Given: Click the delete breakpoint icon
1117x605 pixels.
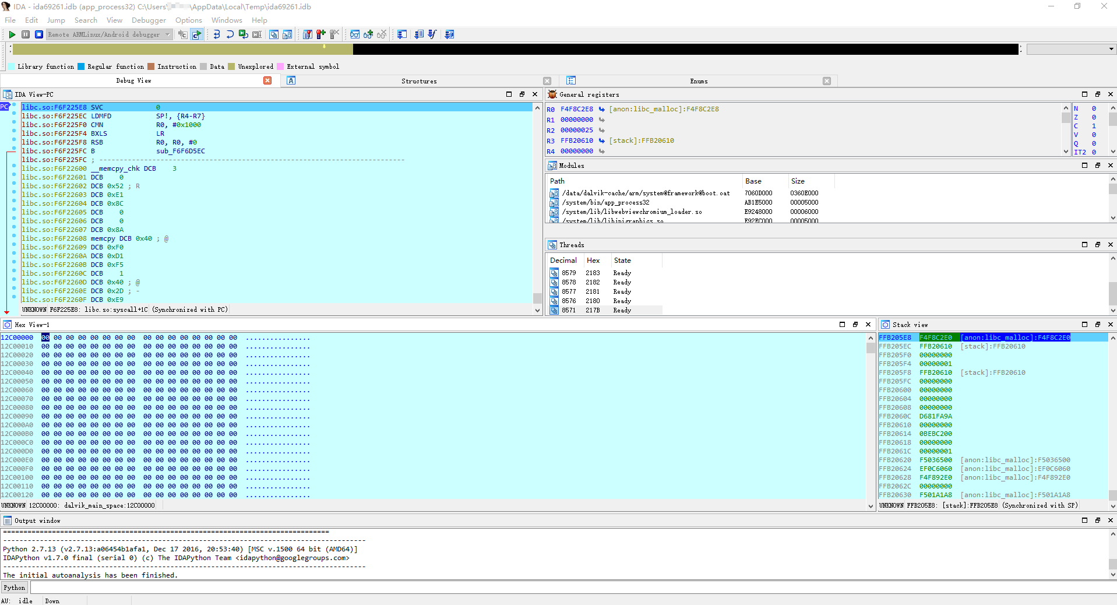Looking at the screenshot, I should click(x=334, y=34).
